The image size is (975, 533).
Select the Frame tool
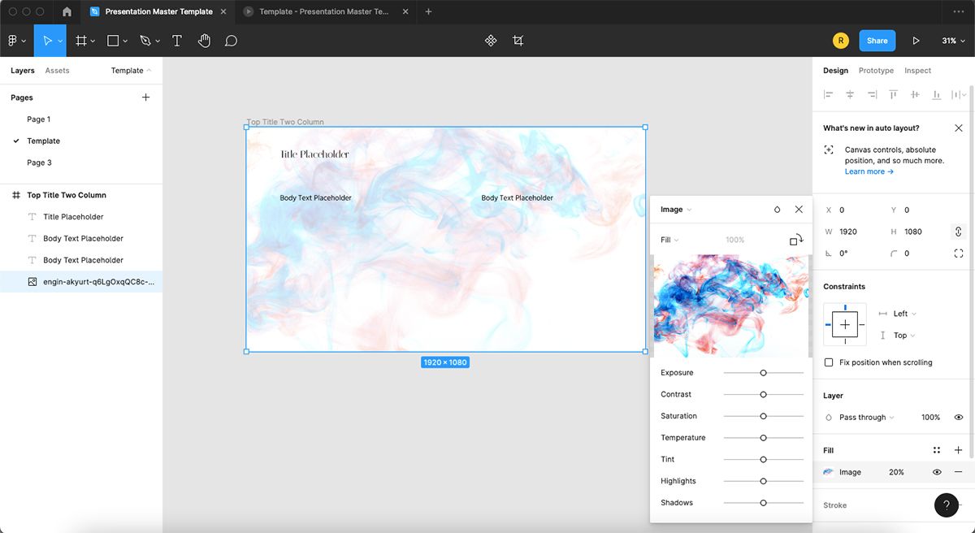80,40
